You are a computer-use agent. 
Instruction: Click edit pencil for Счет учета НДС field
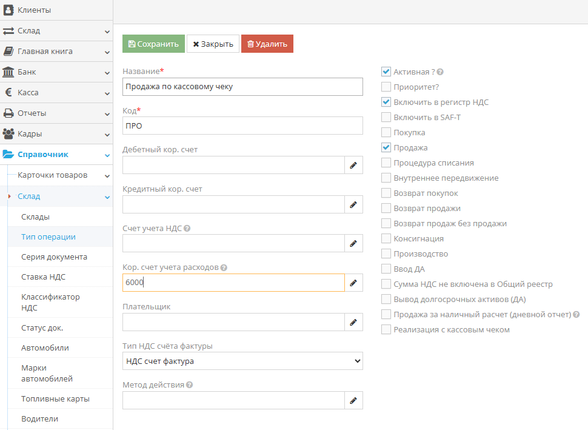tap(353, 243)
